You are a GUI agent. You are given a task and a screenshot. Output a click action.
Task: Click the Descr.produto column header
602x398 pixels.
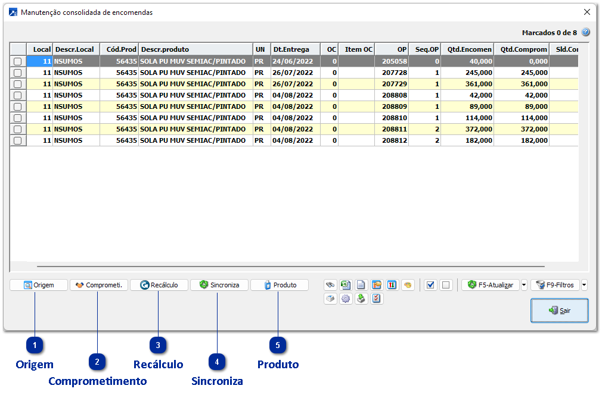196,49
